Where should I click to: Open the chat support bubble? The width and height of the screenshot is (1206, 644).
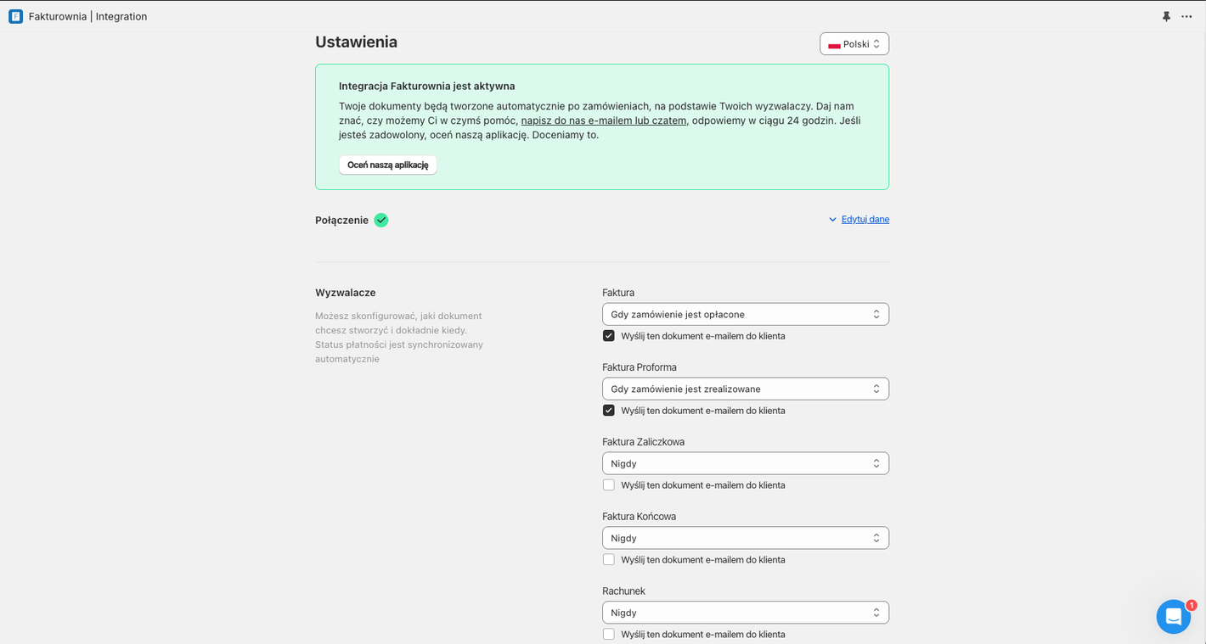pyautogui.click(x=1172, y=617)
